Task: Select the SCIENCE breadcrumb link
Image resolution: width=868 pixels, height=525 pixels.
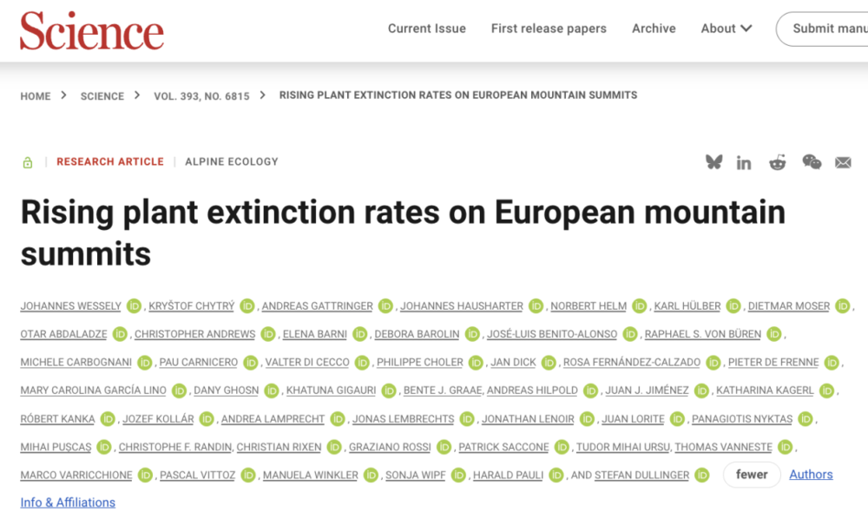Action: pyautogui.click(x=102, y=96)
